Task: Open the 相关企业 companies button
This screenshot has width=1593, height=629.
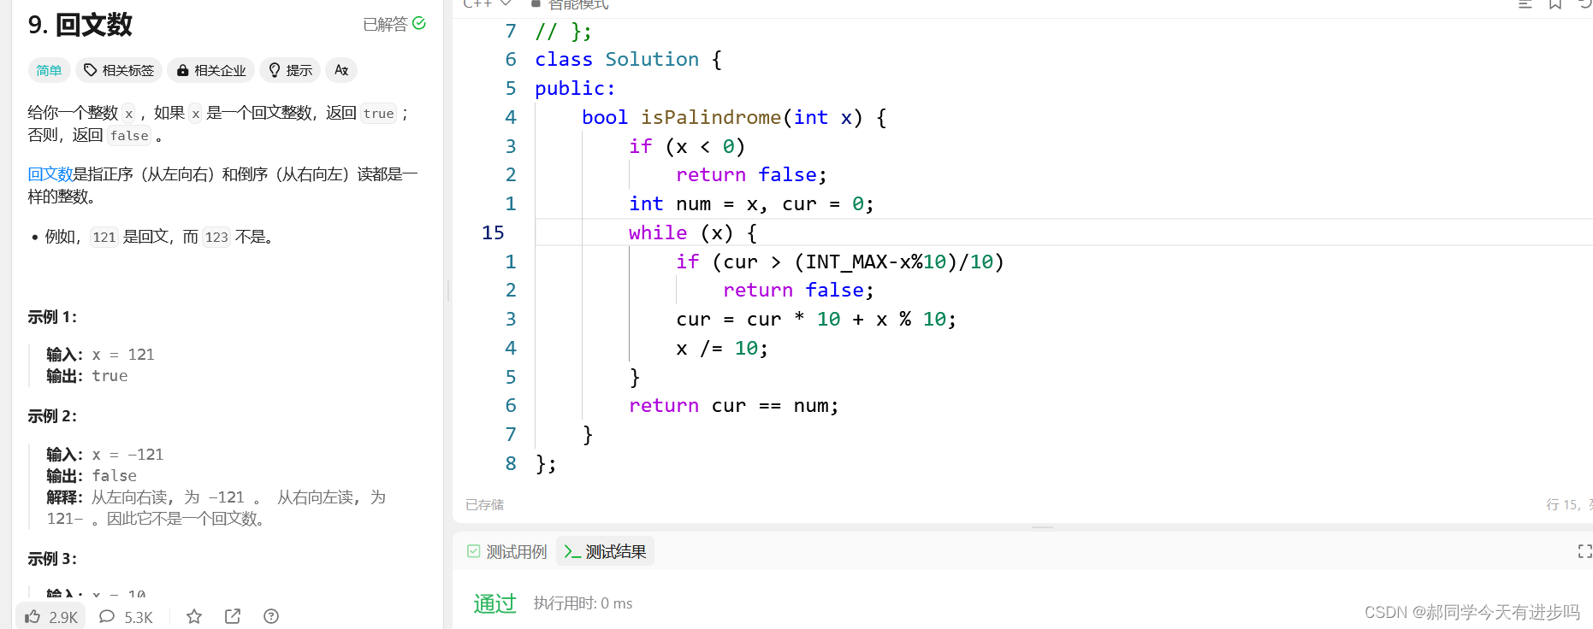Action: (x=211, y=70)
